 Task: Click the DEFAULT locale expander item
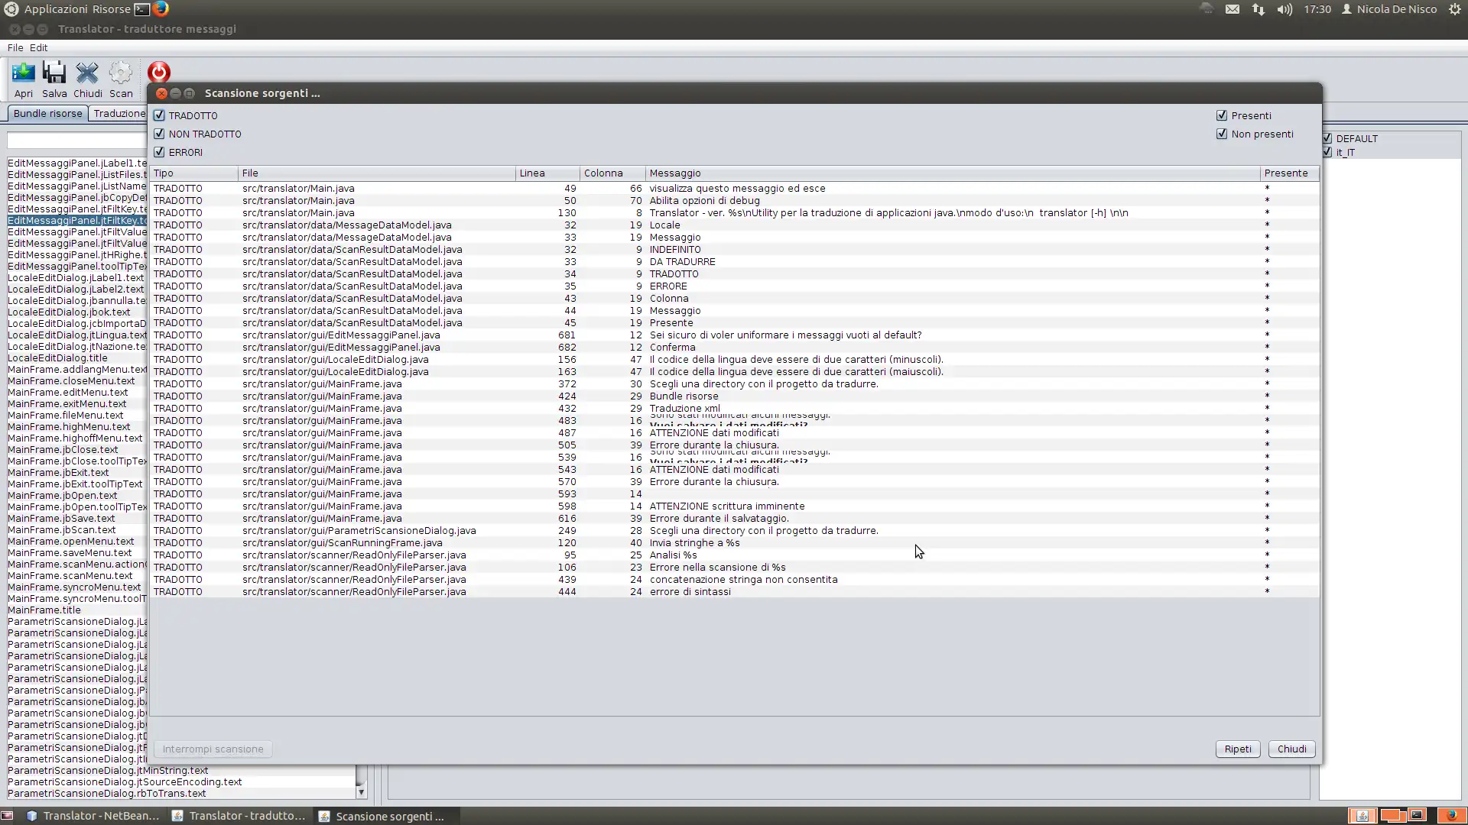point(1359,138)
